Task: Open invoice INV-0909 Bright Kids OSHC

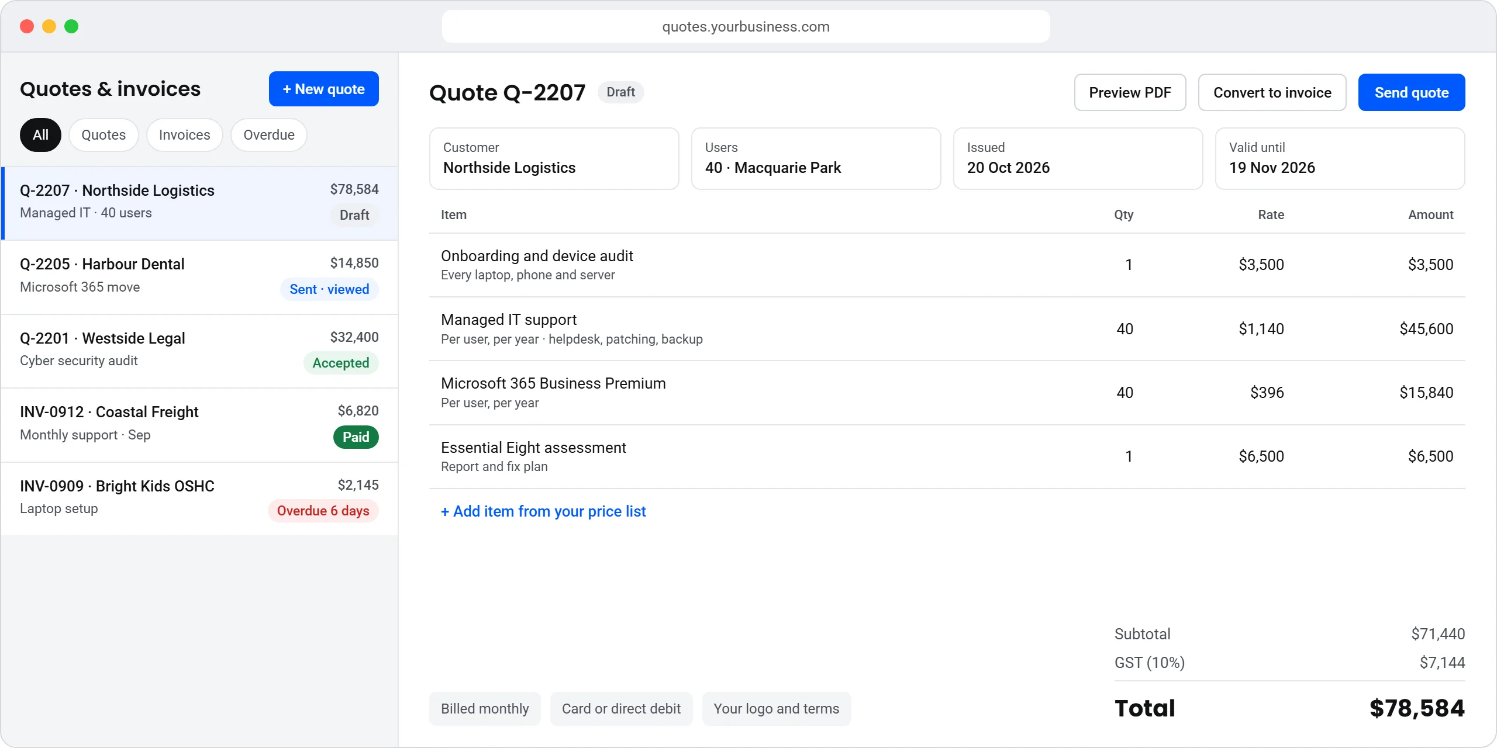Action: [x=200, y=498]
